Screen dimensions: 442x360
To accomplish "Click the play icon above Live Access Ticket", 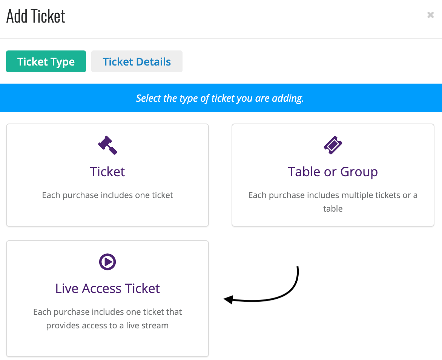I will (107, 262).
